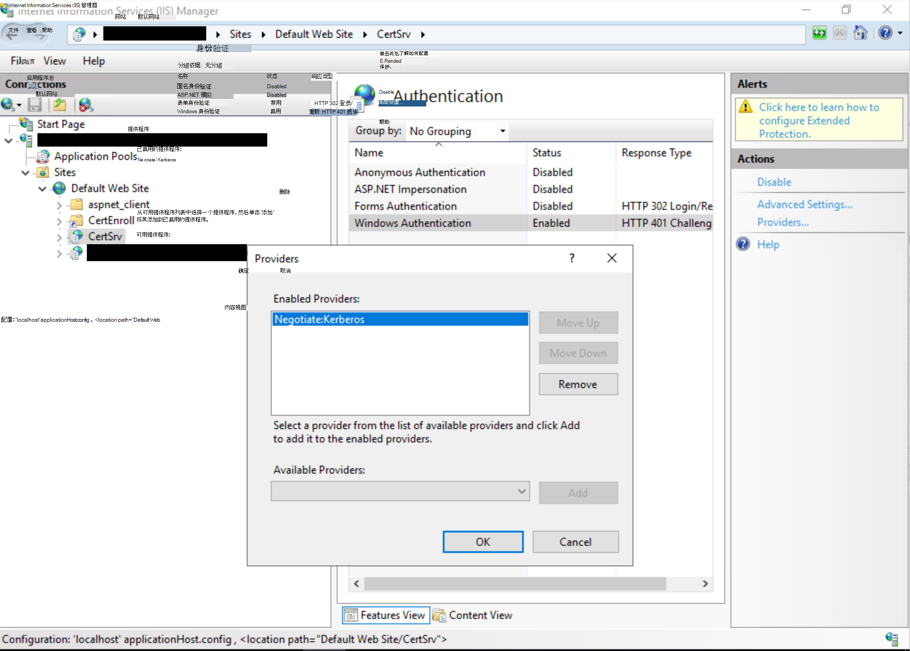Click the status bar server icon bottom right
The image size is (910, 651).
(x=892, y=639)
